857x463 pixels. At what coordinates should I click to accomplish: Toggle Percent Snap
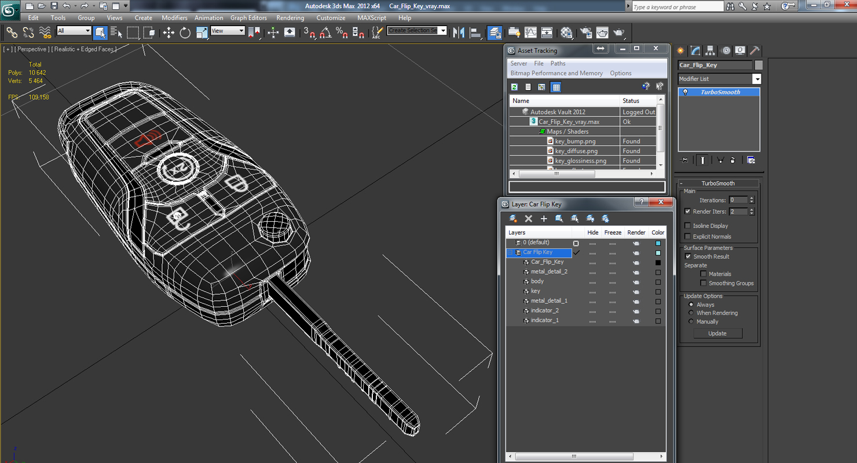pos(342,32)
